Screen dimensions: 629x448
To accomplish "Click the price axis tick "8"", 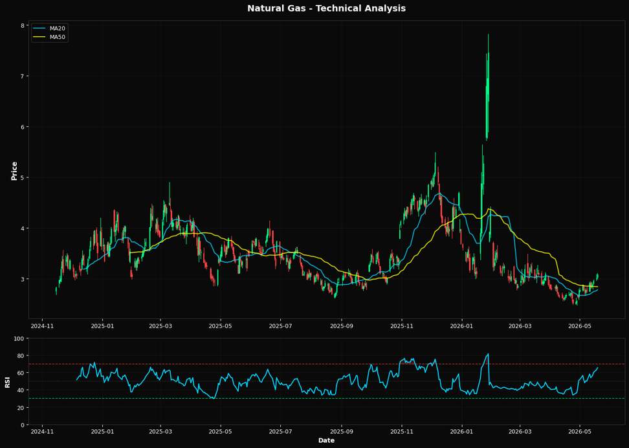I will coord(24,25).
